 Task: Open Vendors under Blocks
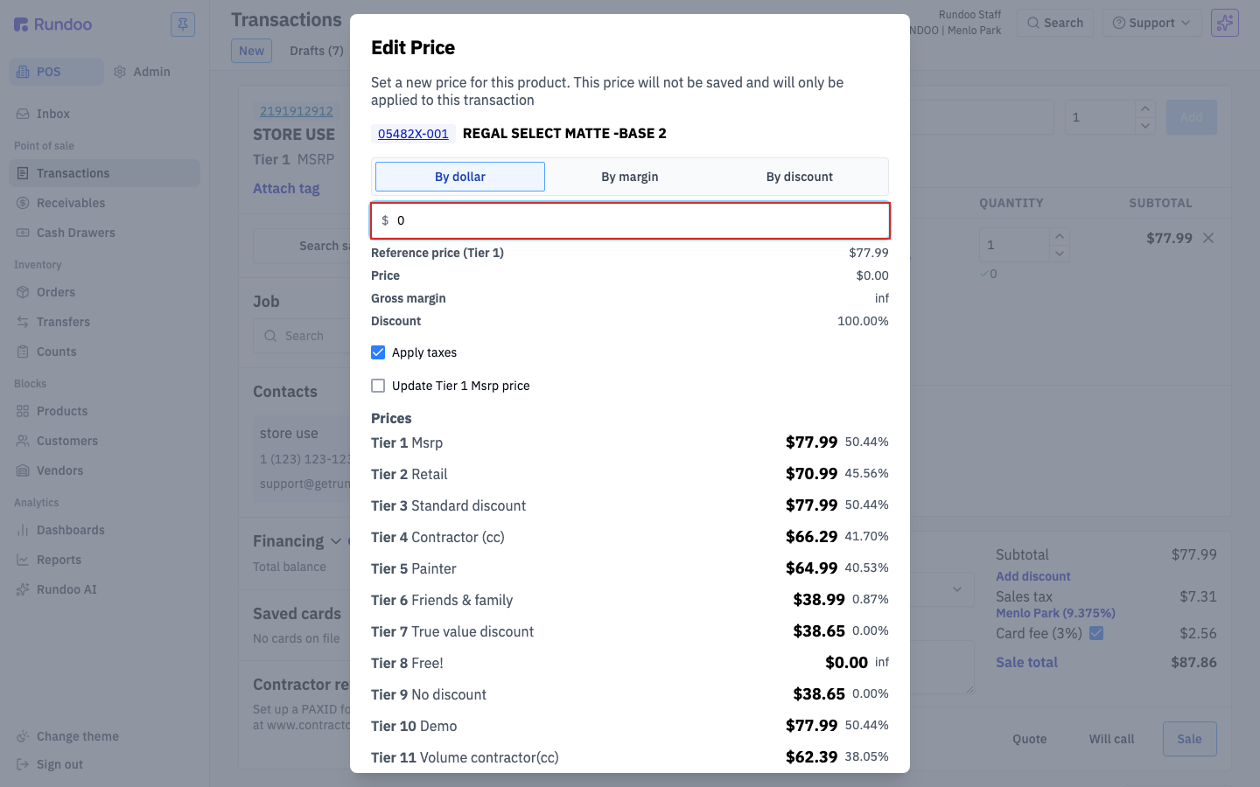[x=105, y=470]
